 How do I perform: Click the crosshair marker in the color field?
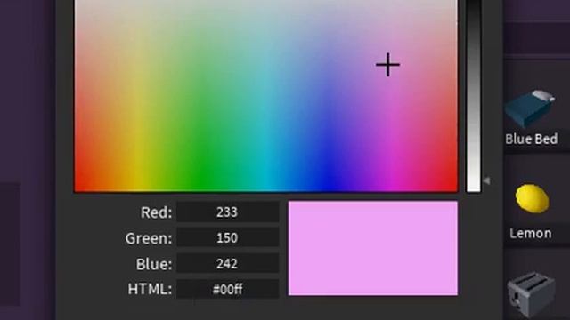(x=388, y=65)
